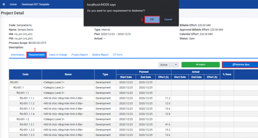Click effort value 11.2
This screenshot has height=138, width=258.
tap(168, 98)
